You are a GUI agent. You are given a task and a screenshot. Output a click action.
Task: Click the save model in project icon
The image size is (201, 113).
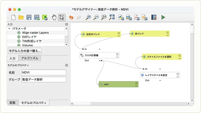pos(45,17)
